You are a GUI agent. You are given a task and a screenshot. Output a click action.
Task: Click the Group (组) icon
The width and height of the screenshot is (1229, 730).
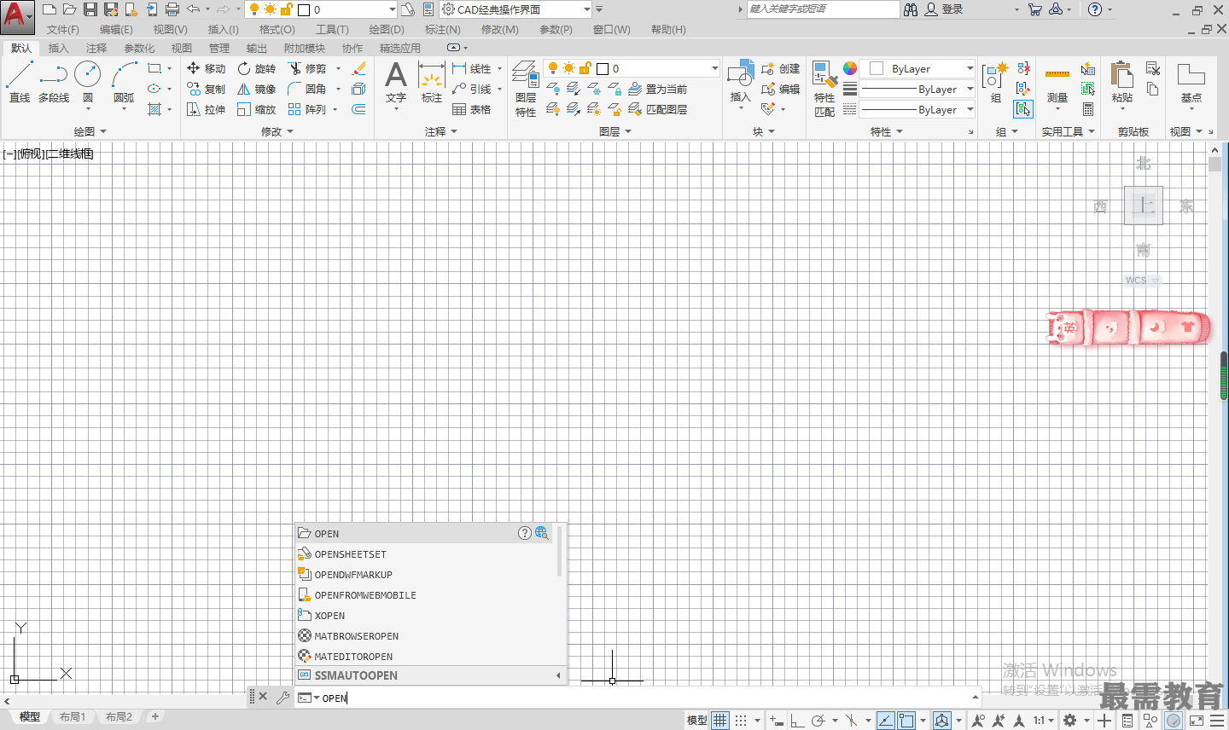pyautogui.click(x=995, y=83)
